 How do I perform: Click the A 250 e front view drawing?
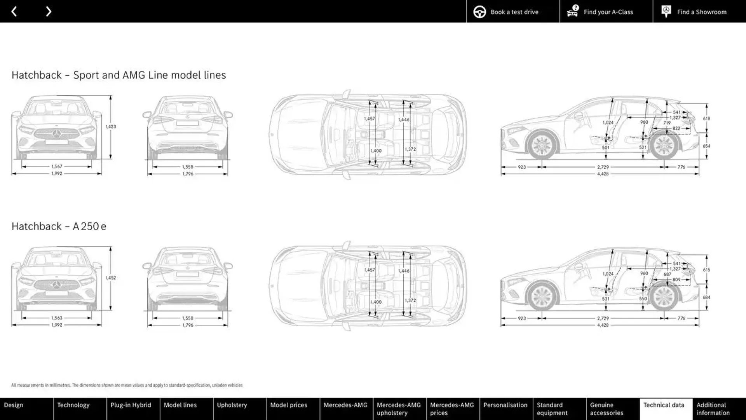(x=57, y=278)
